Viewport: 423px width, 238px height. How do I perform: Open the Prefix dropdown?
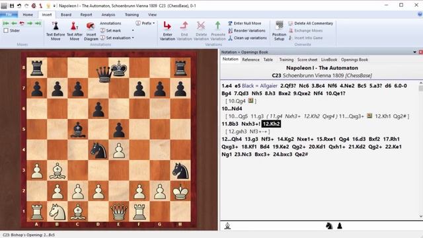coord(145,24)
